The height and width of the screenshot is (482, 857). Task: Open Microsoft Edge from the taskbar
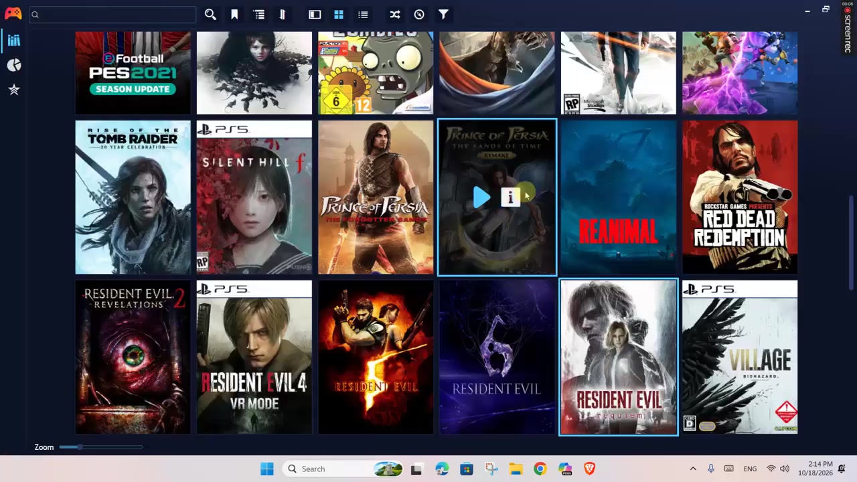pyautogui.click(x=442, y=469)
